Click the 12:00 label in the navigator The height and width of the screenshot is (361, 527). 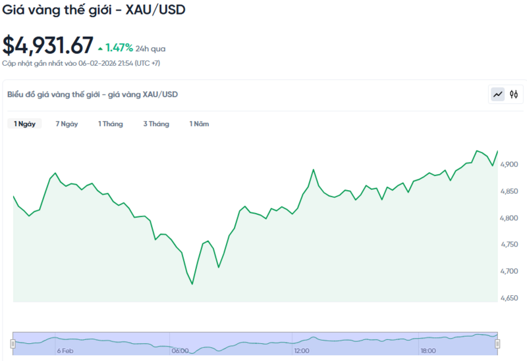[302, 351]
